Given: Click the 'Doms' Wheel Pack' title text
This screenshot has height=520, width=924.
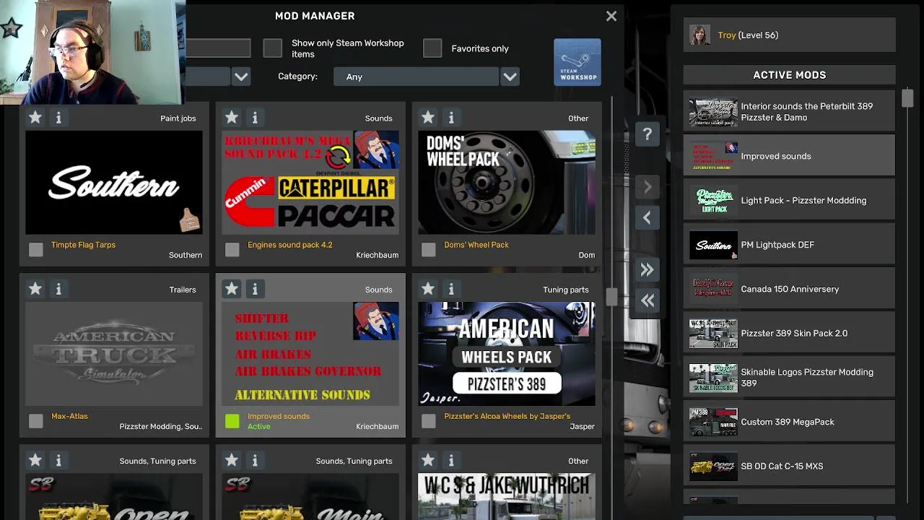Looking at the screenshot, I should click(476, 245).
